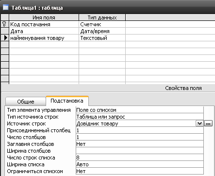The width and height of the screenshot is (215, 176).
Task: Click the Таблица1 : таблица window title
Action: pyautogui.click(x=37, y=8)
